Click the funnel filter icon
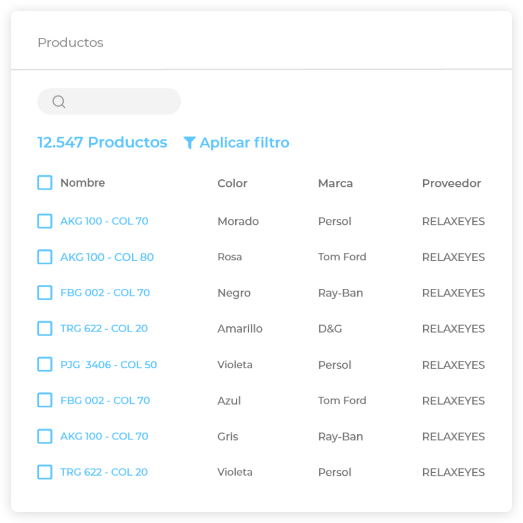The image size is (523, 523). pyautogui.click(x=189, y=143)
